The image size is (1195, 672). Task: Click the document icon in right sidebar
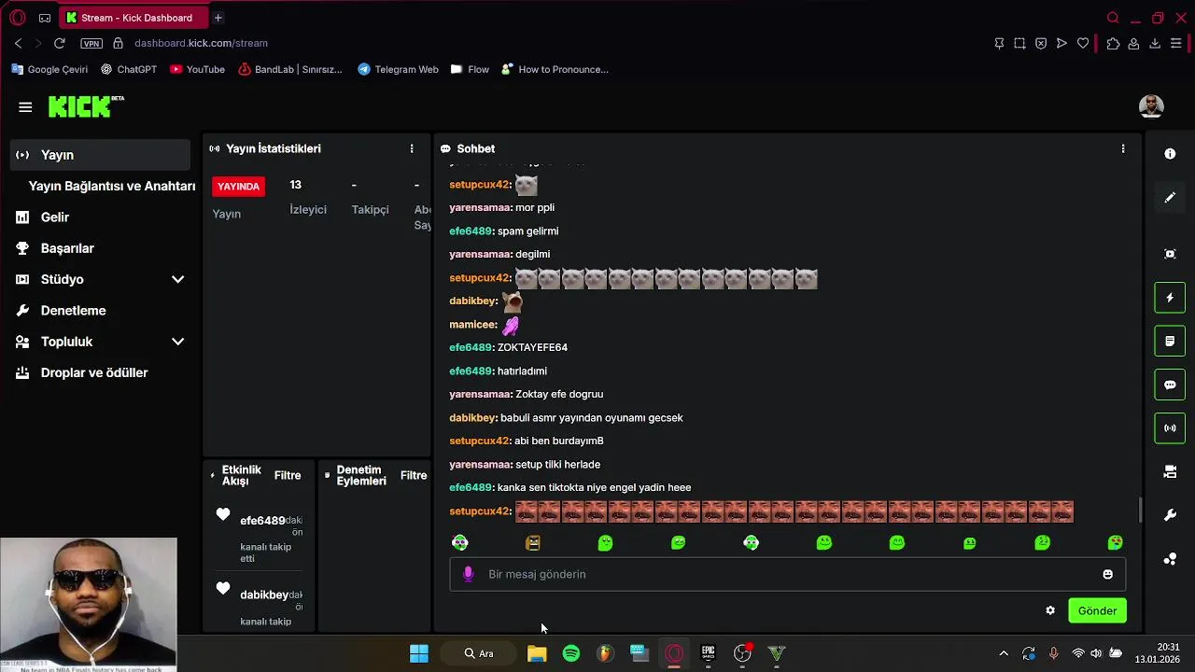tap(1170, 342)
